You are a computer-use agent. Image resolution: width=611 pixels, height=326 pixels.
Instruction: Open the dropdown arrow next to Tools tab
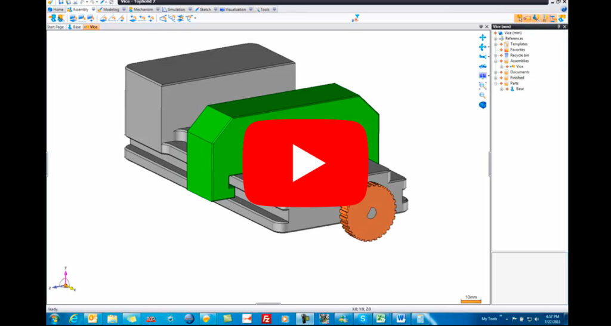[274, 10]
